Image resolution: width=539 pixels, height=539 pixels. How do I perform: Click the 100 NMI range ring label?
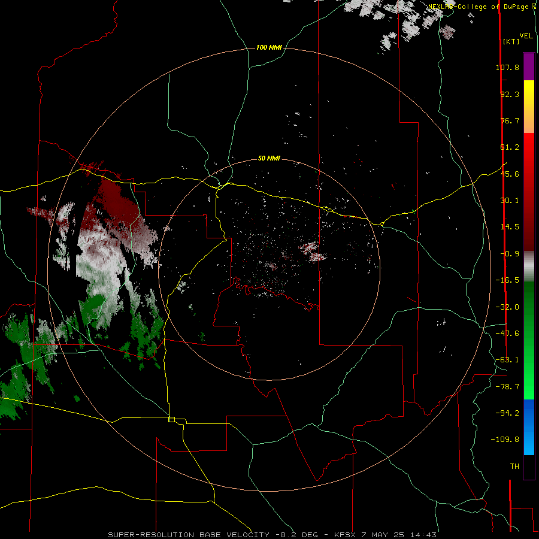[x=269, y=47]
